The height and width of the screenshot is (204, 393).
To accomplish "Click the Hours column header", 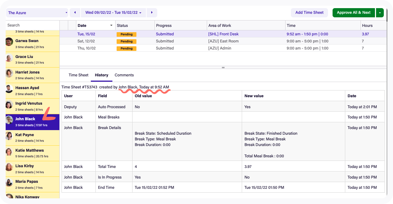I will pos(374,25).
